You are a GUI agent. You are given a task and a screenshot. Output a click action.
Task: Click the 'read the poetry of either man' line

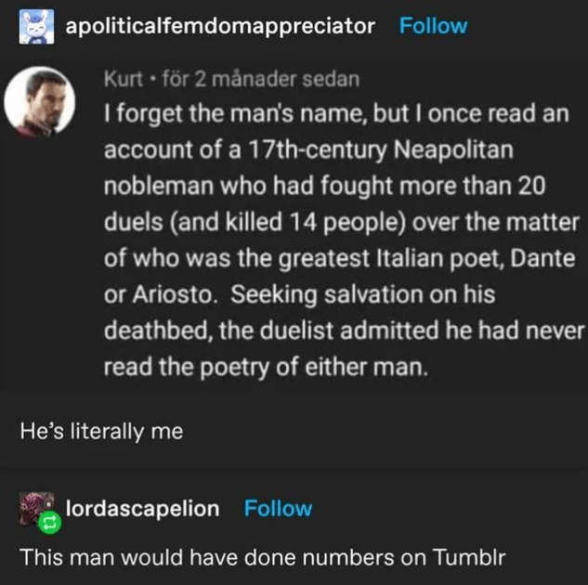click(x=267, y=368)
